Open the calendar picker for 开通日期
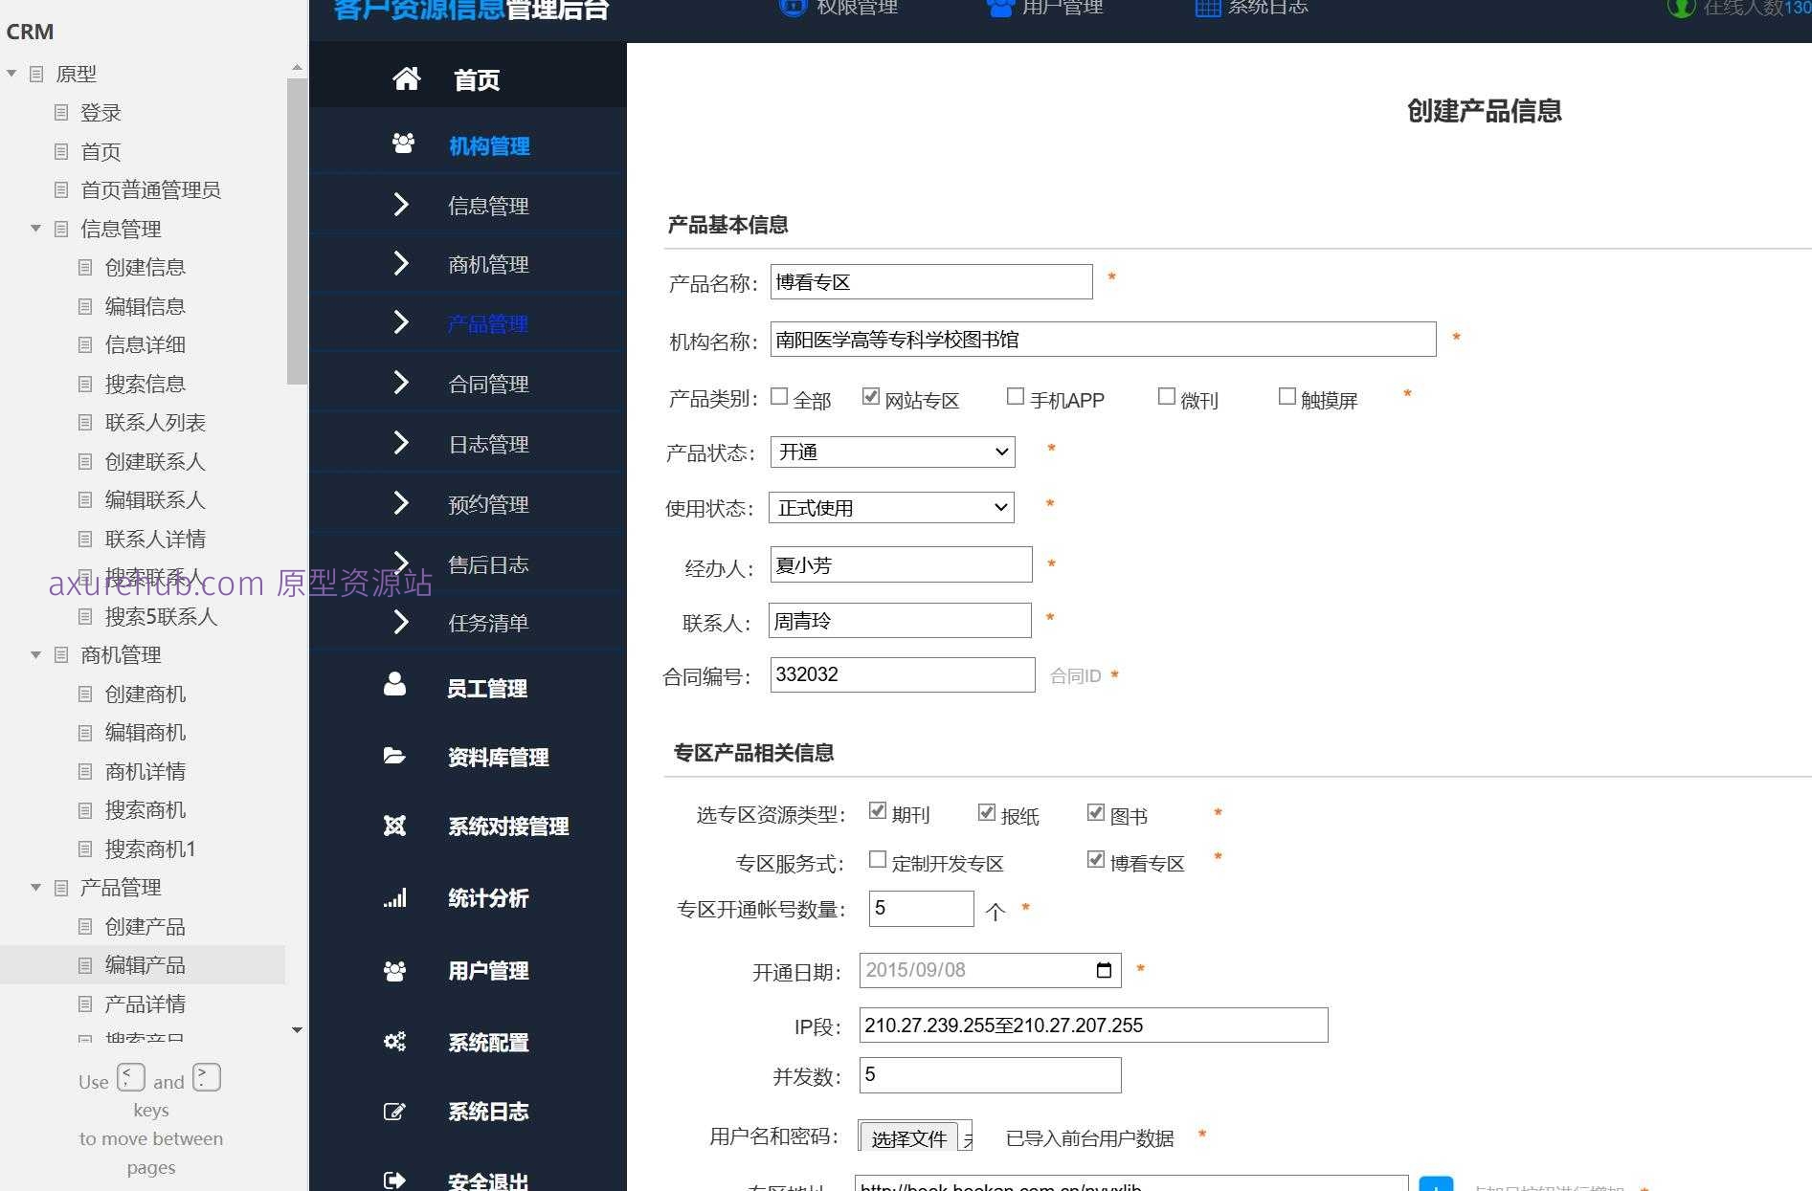1812x1191 pixels. pos(1106,969)
